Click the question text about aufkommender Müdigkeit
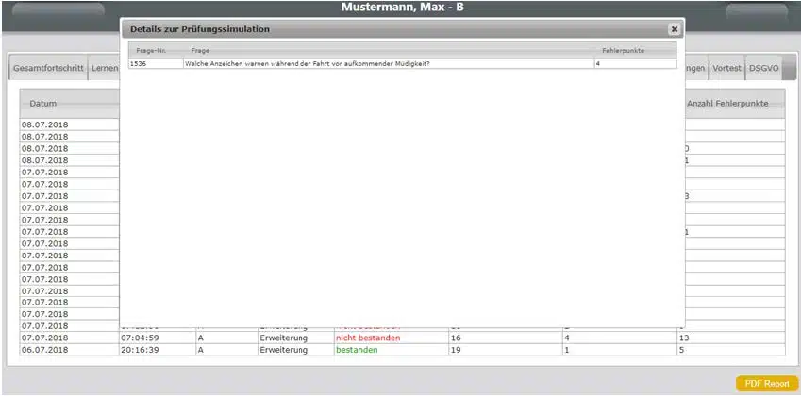Image resolution: width=801 pixels, height=396 pixels. coord(307,63)
